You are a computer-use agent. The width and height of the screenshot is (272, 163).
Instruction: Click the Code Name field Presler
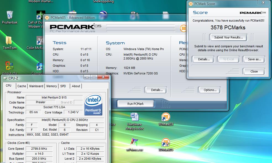point(41,102)
